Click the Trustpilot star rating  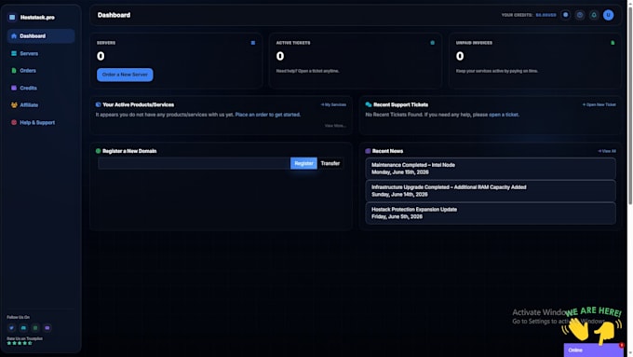click(20, 343)
